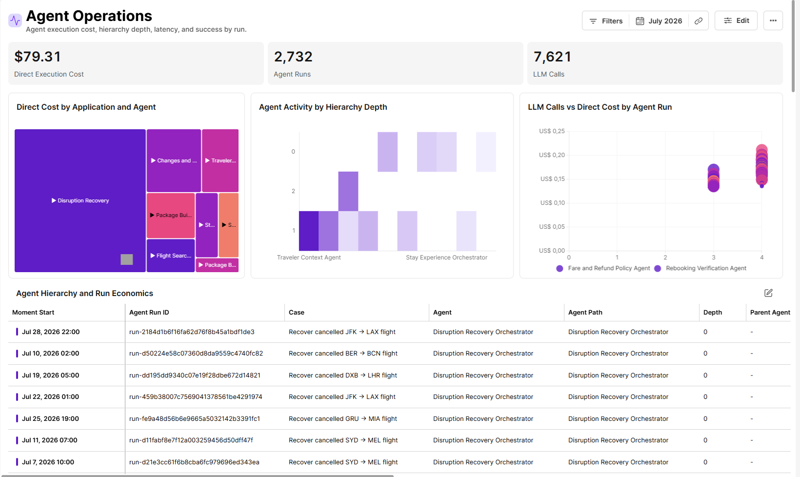Viewport: 800px width, 477px height.
Task: Toggle Fare and Refund Policy Agent legend
Action: click(x=603, y=268)
